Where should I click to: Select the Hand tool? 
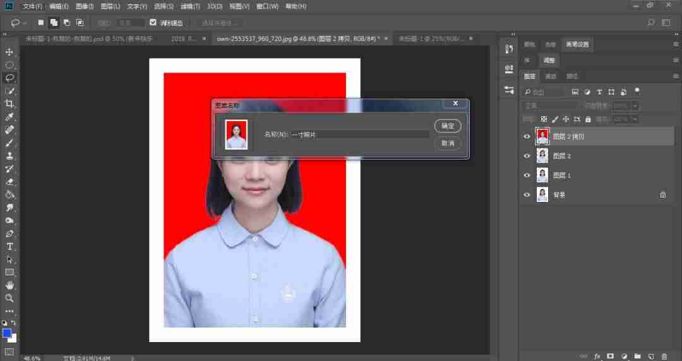9,285
